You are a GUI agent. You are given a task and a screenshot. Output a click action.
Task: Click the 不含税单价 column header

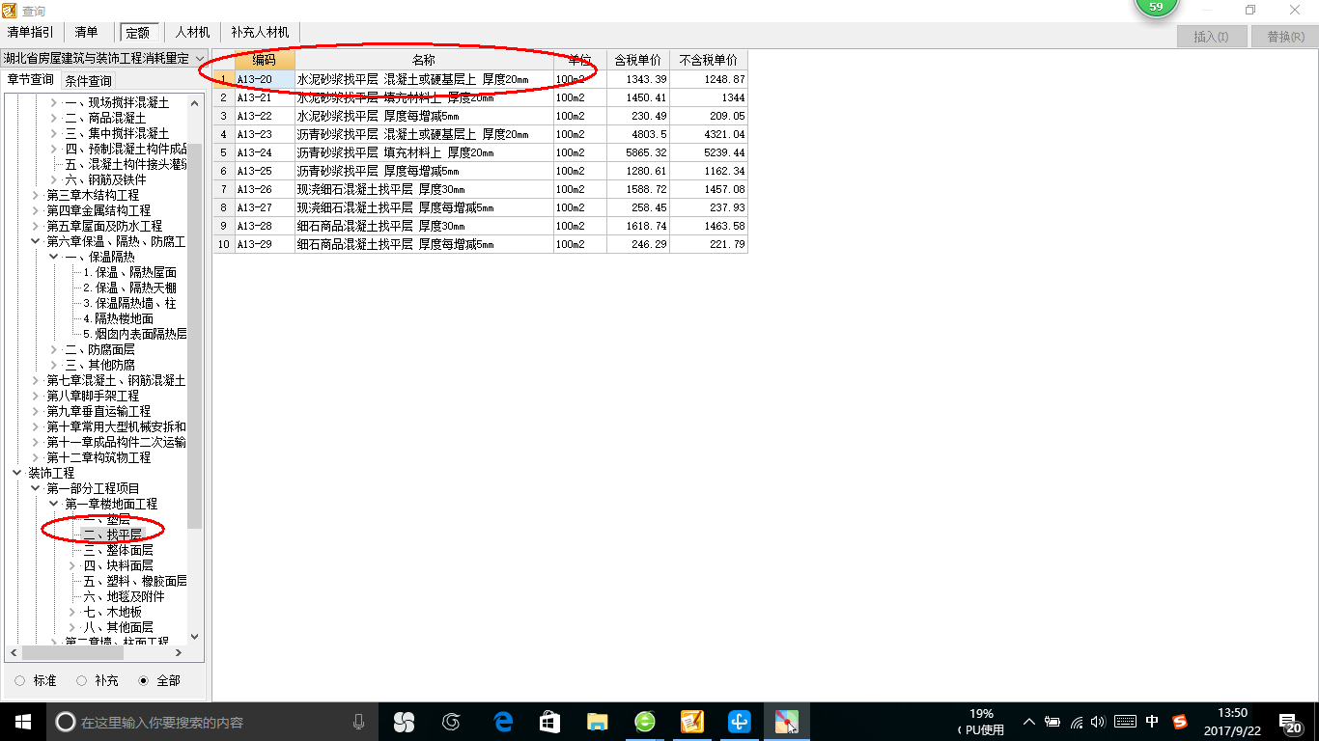(x=709, y=60)
